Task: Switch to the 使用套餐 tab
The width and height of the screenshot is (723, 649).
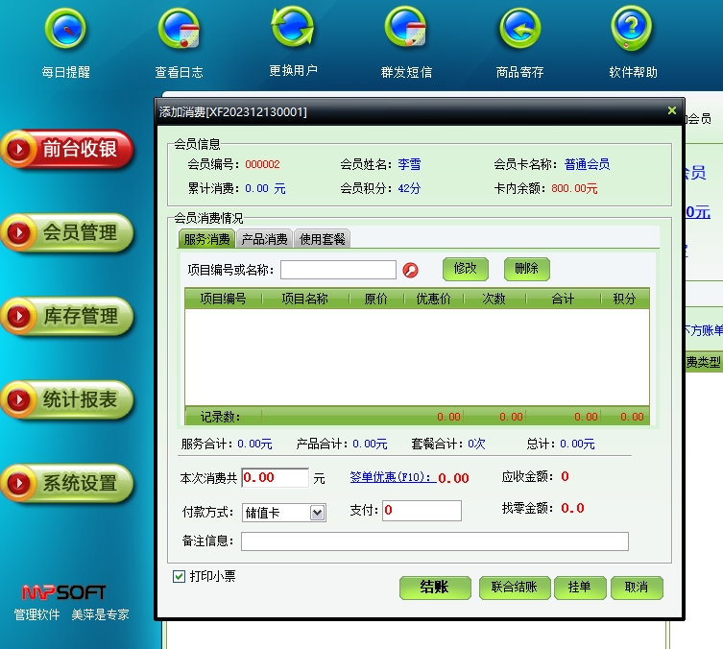Action: (x=322, y=239)
